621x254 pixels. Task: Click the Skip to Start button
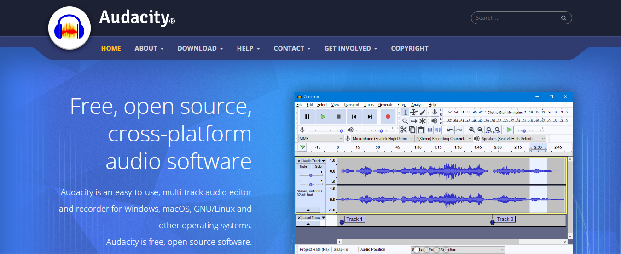click(x=354, y=117)
